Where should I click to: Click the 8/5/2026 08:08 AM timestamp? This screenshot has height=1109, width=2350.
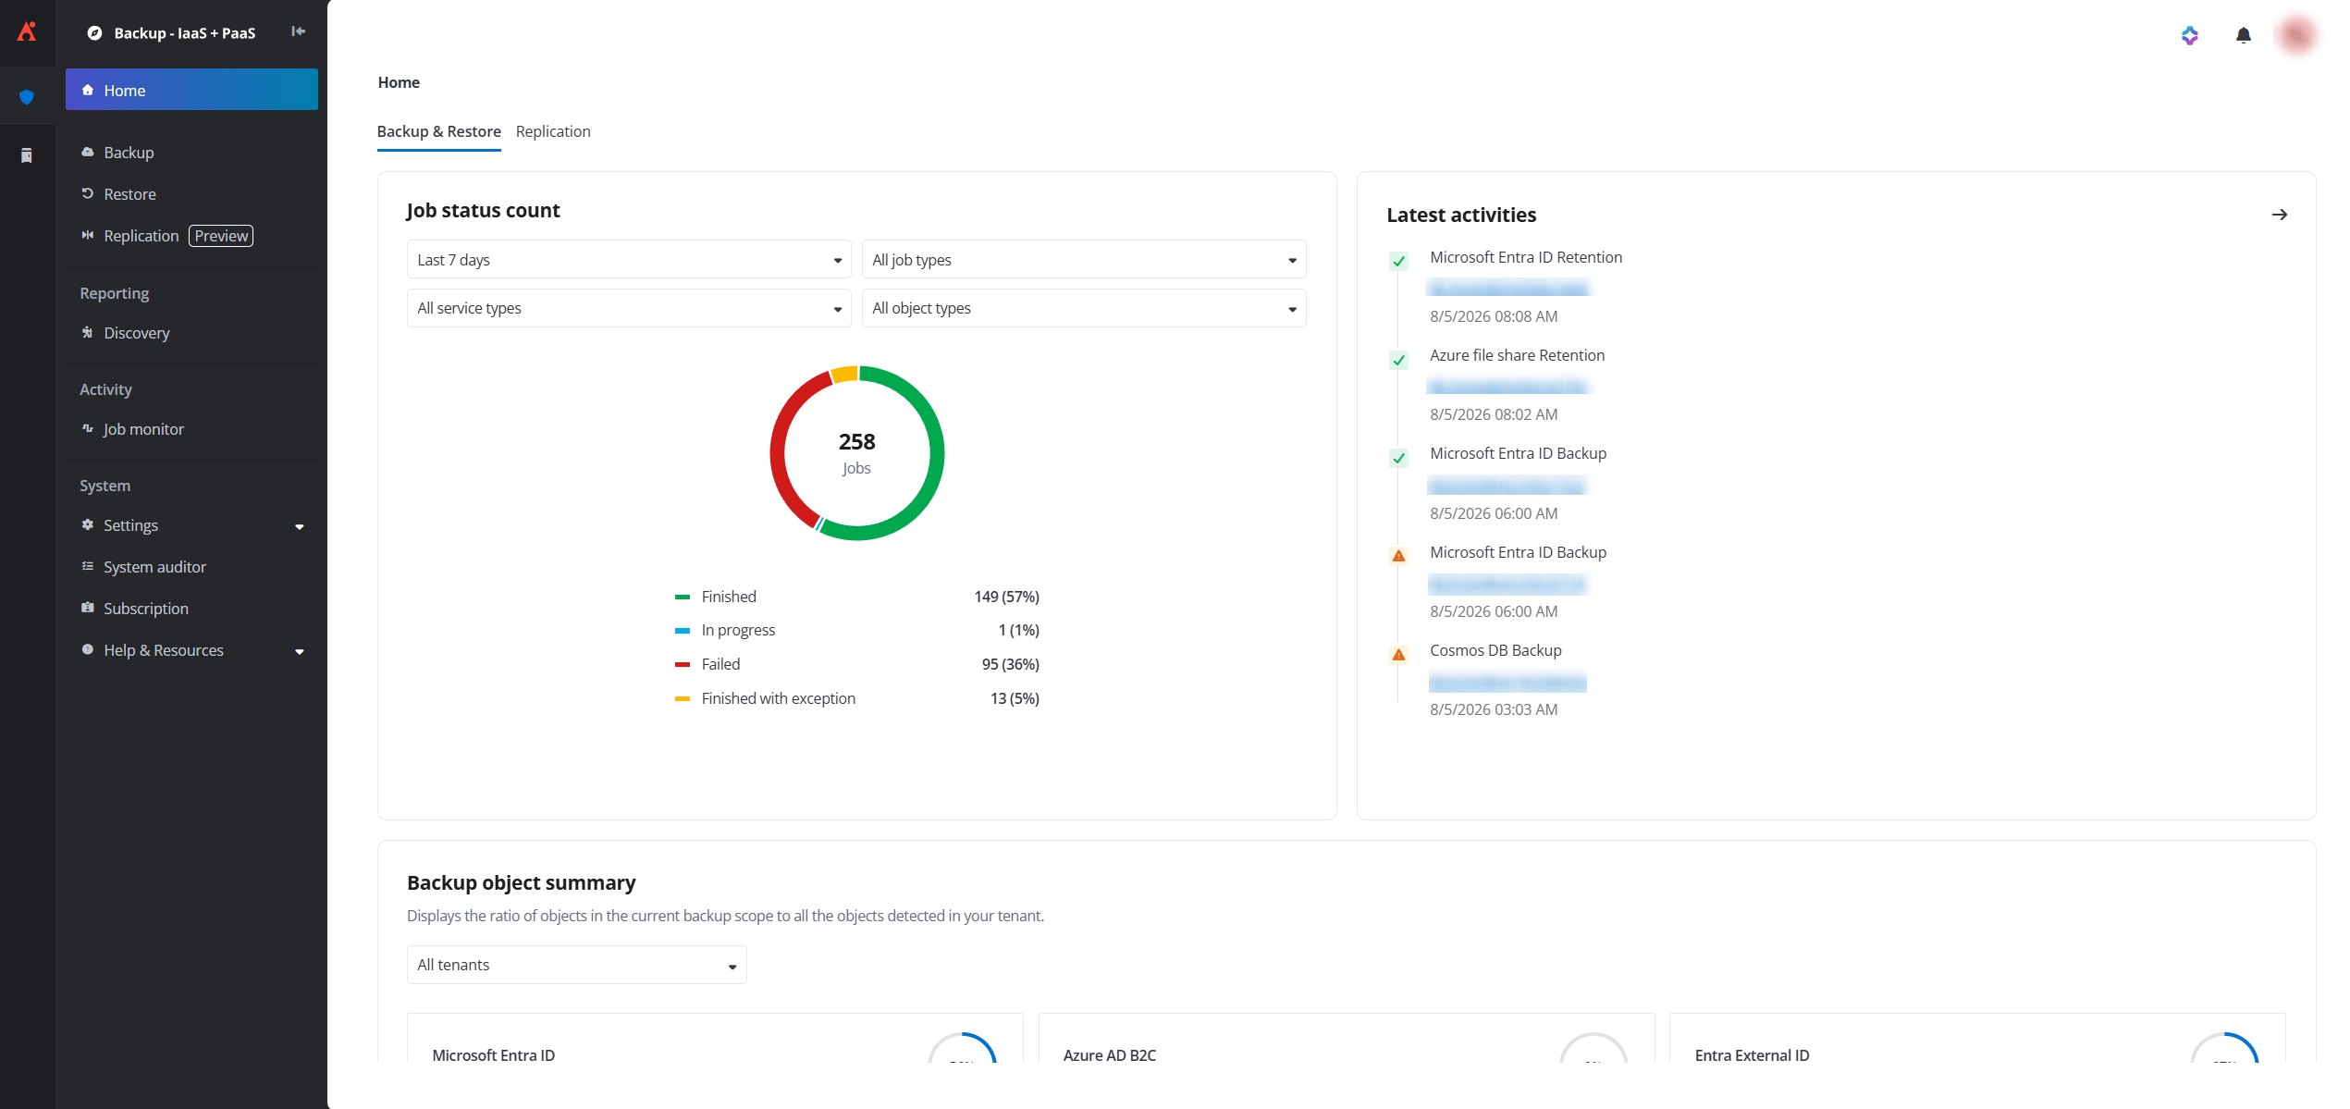[1494, 316]
